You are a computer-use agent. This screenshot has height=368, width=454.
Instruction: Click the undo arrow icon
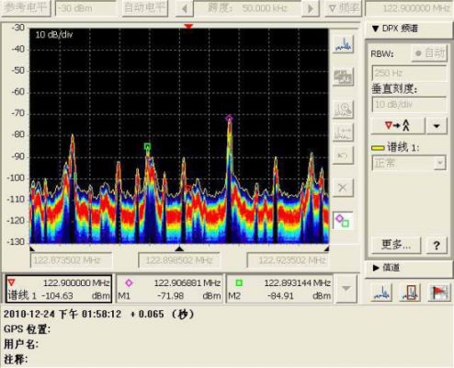(x=343, y=155)
